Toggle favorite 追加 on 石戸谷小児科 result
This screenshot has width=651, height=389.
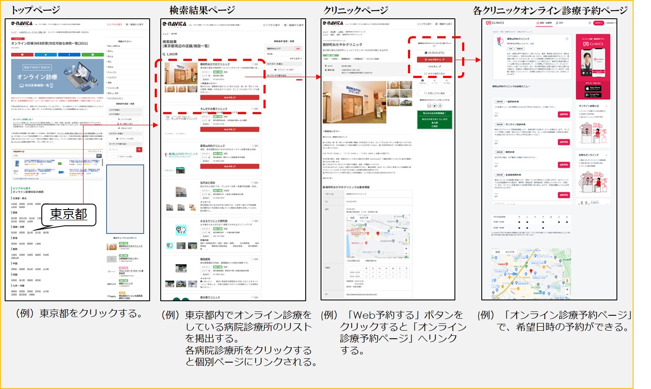[x=255, y=183]
